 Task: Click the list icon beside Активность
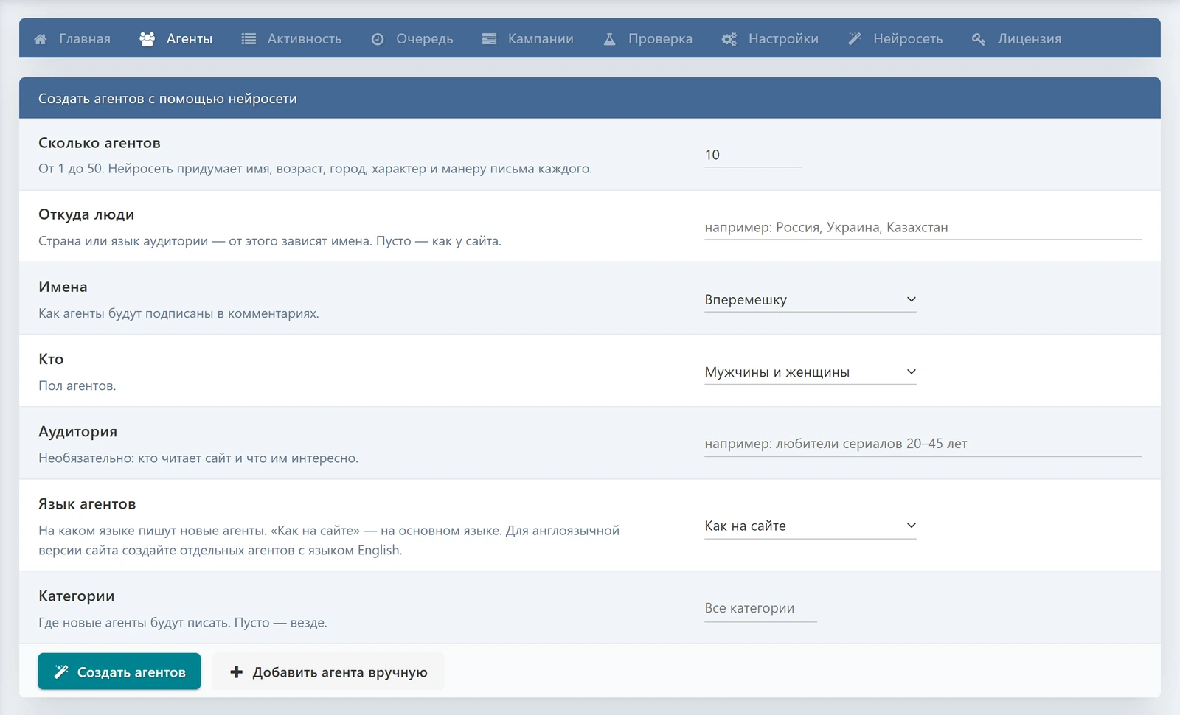tap(249, 39)
